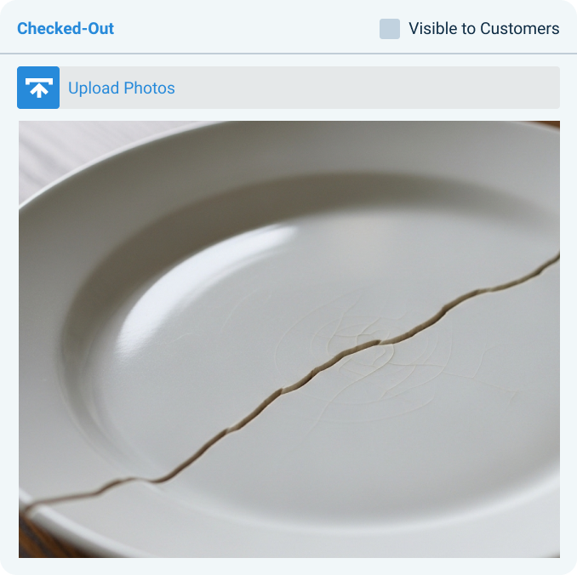Enable the Visible to Customers checkbox

(x=390, y=29)
